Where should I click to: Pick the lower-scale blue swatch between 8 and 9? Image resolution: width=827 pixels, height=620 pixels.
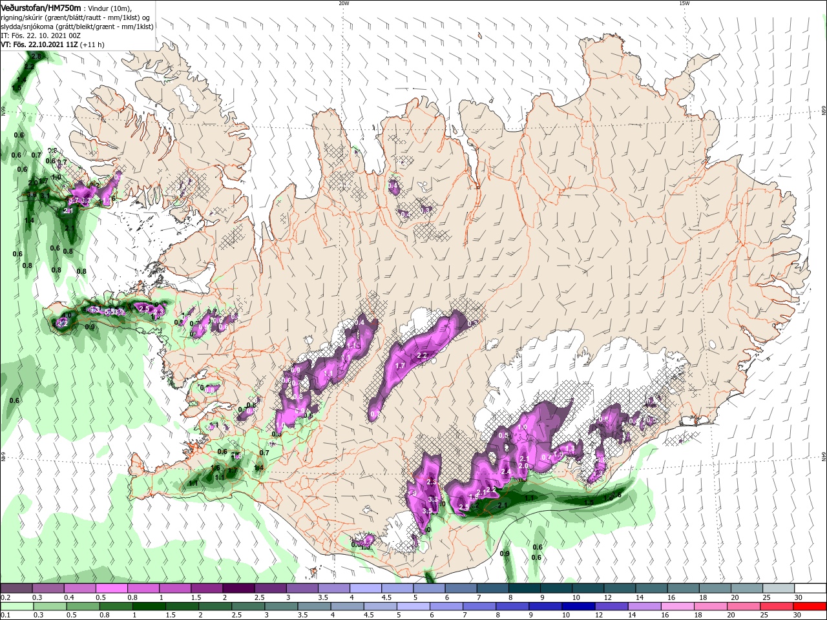click(513, 606)
